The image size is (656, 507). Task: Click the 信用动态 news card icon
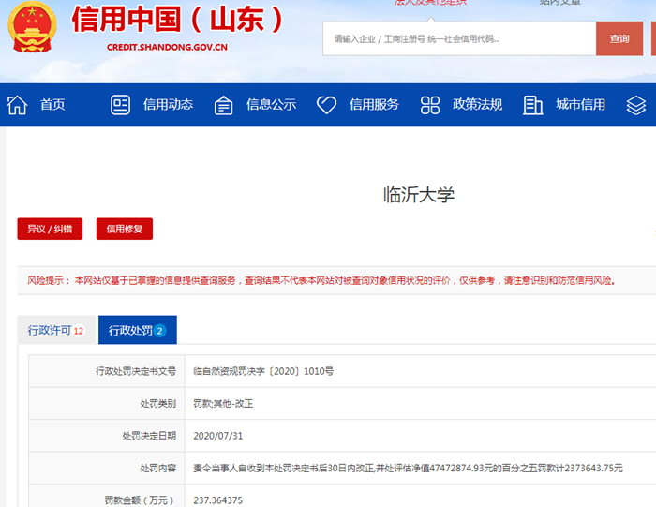(120, 105)
